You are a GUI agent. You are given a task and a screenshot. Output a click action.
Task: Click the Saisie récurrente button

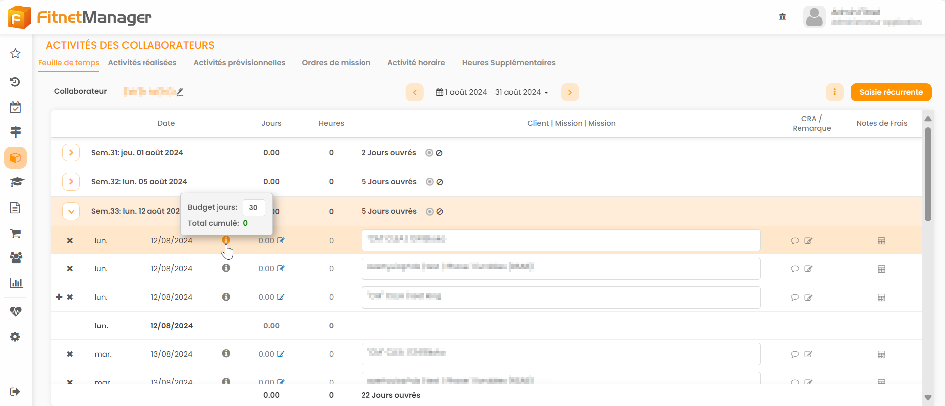pos(890,92)
